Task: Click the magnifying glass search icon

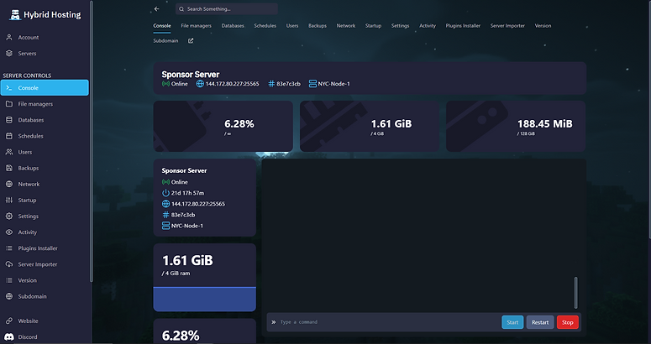Action: pyautogui.click(x=181, y=9)
